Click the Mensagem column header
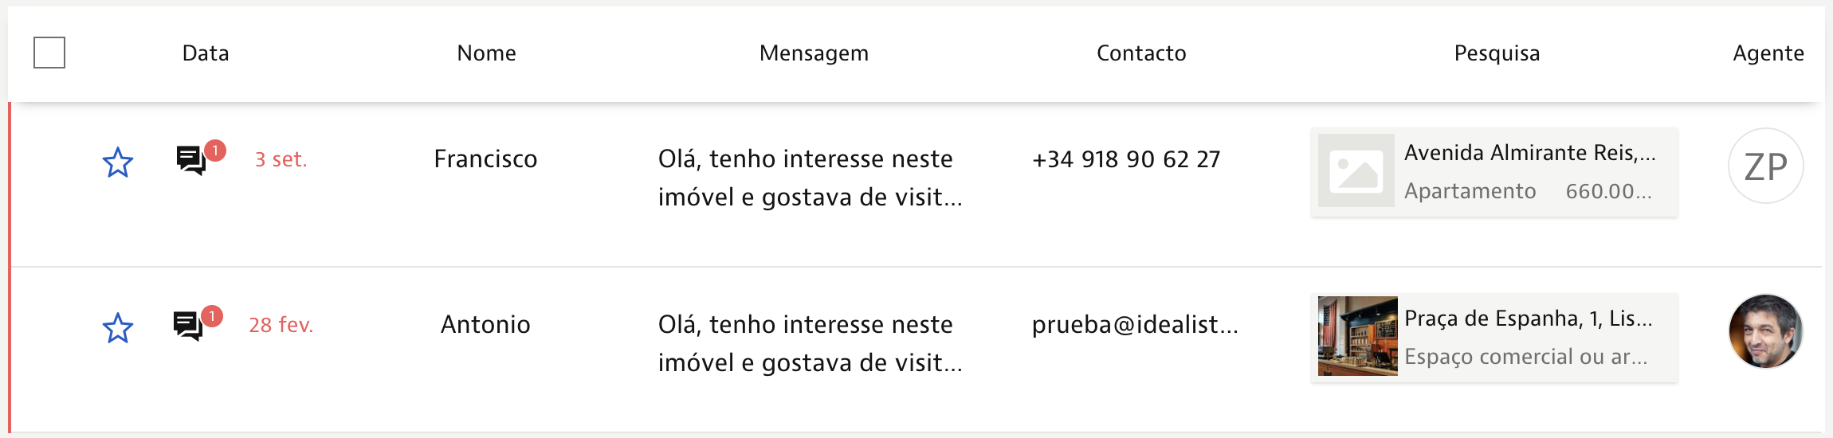The image size is (1833, 438). [x=814, y=53]
